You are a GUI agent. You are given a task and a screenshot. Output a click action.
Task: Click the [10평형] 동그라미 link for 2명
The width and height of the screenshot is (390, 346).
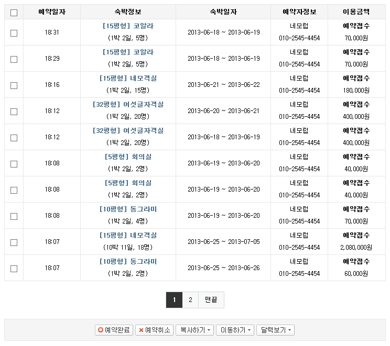pos(128,262)
